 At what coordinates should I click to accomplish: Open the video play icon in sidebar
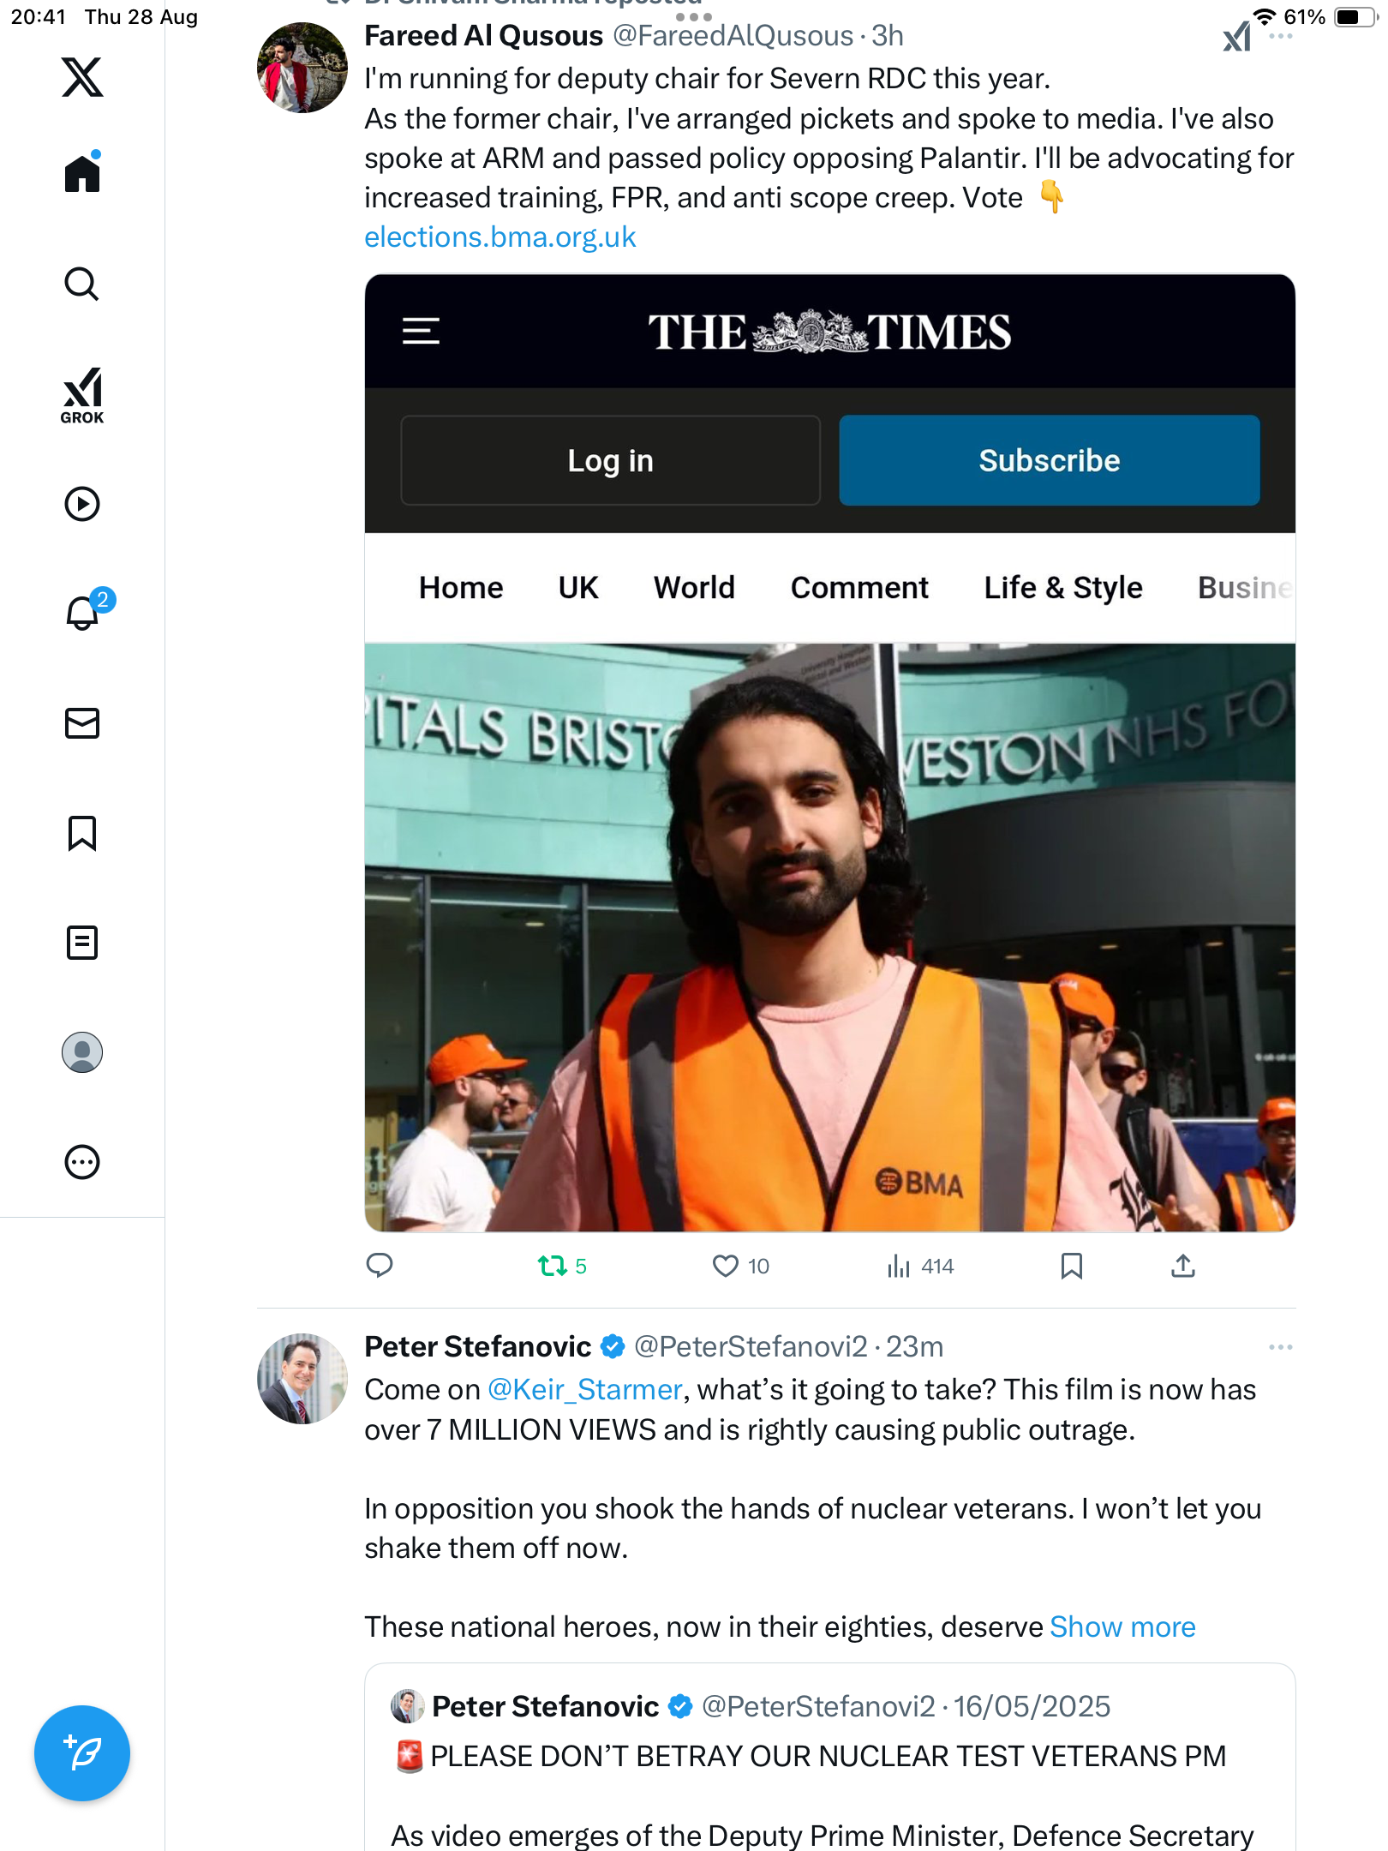tap(82, 504)
